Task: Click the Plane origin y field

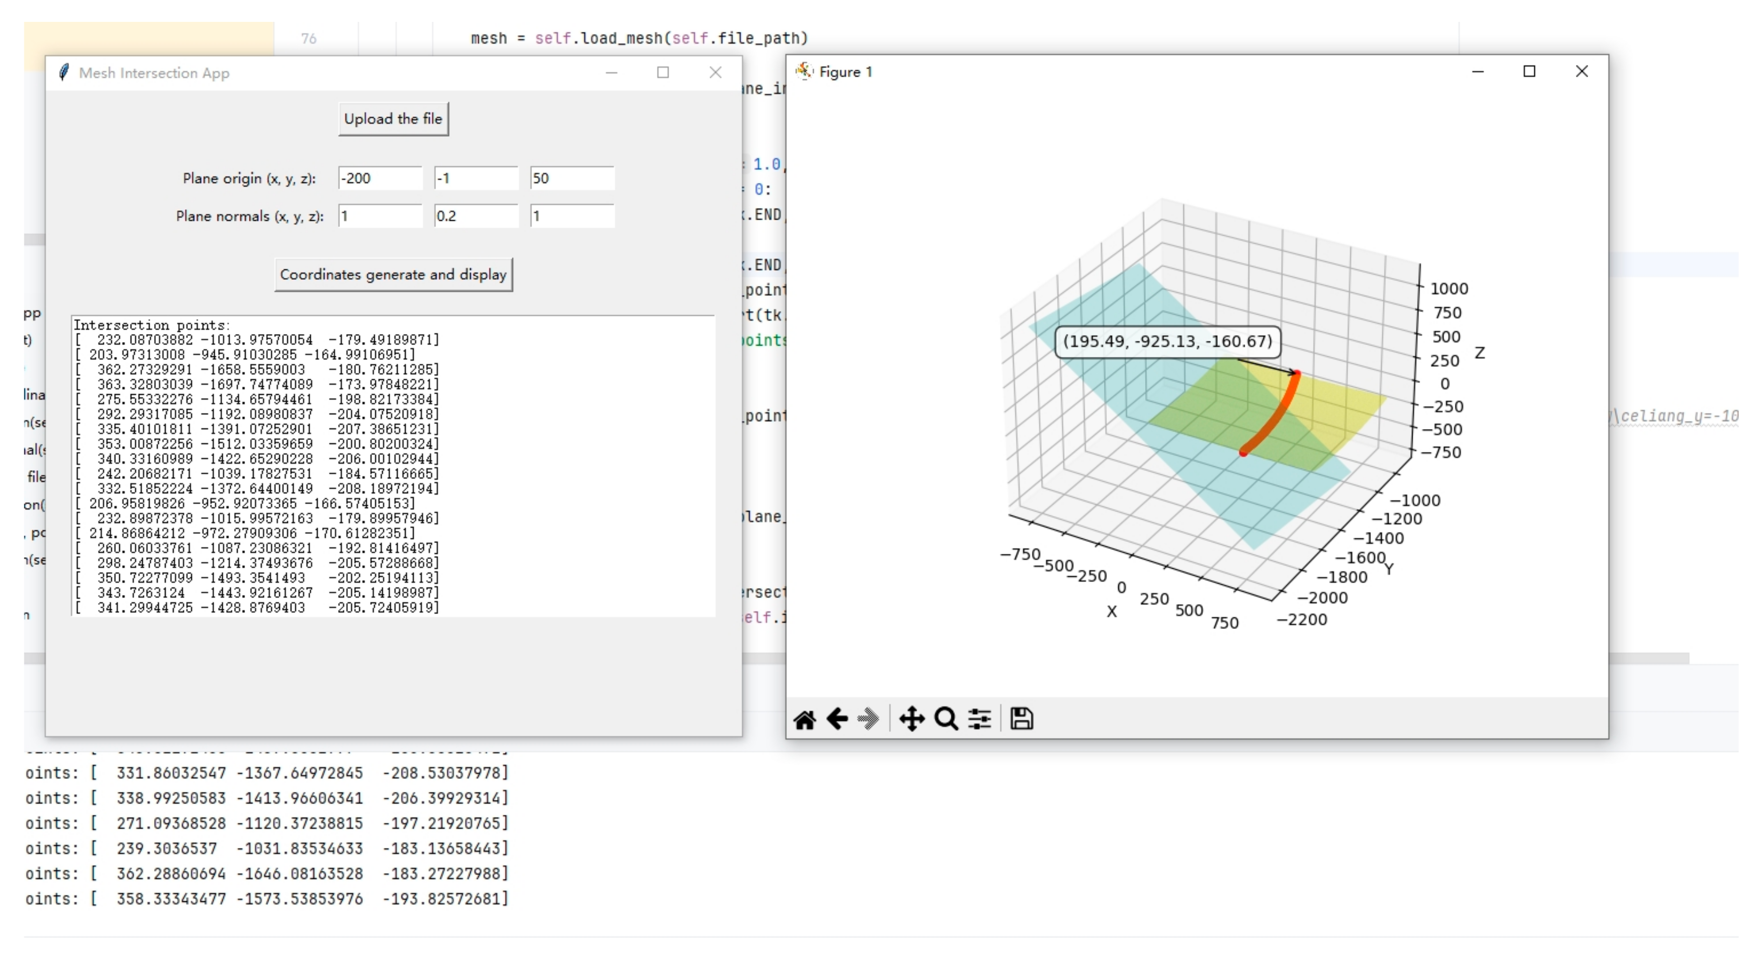Action: (476, 178)
